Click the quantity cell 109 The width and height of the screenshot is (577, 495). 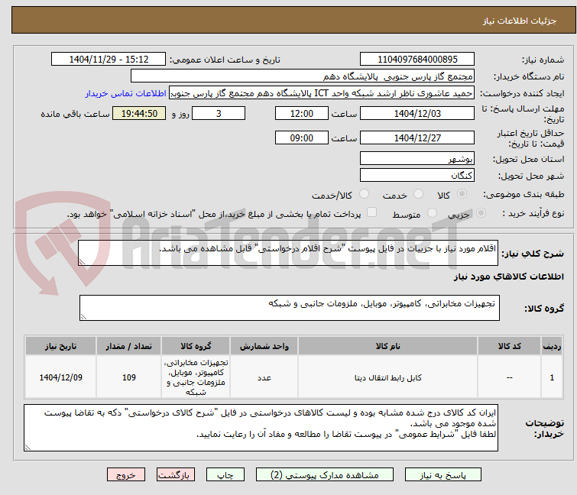[128, 377]
